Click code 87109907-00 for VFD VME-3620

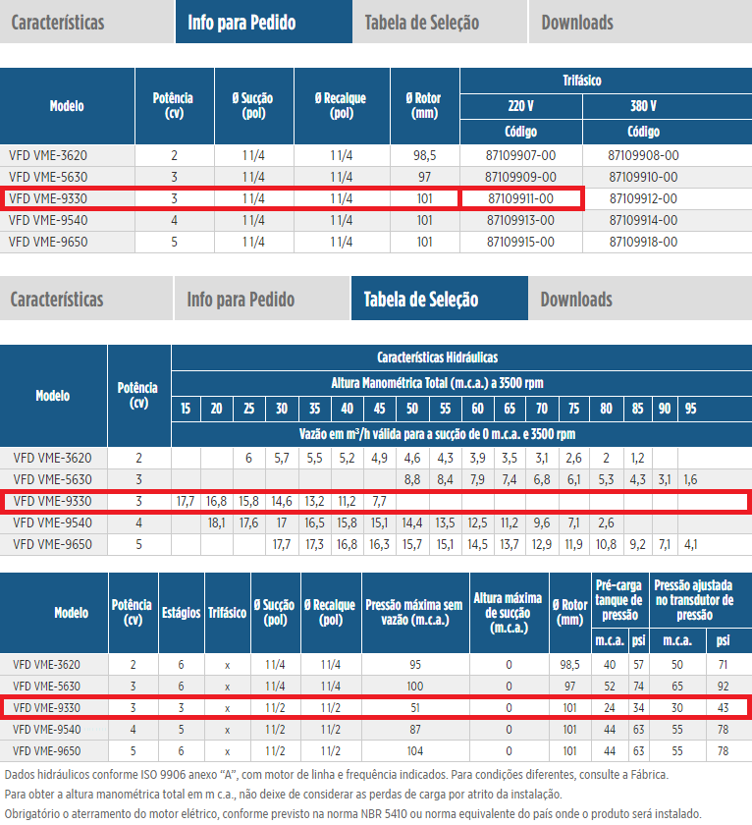pyautogui.click(x=521, y=155)
